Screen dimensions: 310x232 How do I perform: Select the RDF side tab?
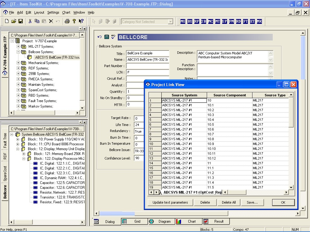(5, 156)
